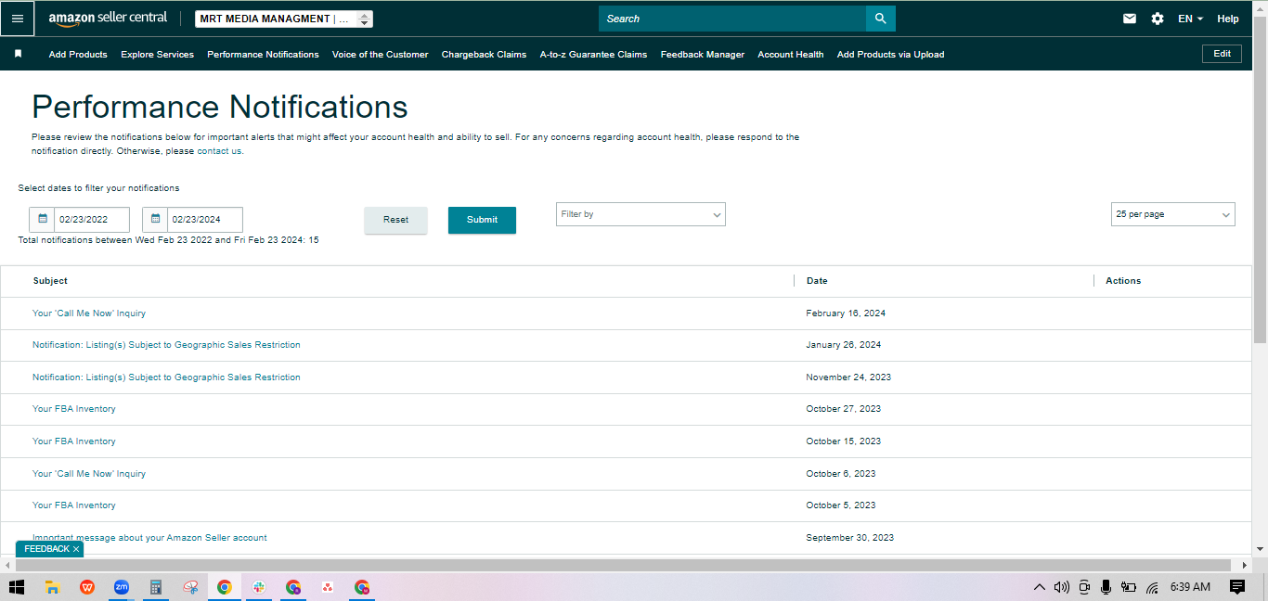Click the volume speaker tray icon
This screenshot has width=1268, height=601.
pyautogui.click(x=1062, y=587)
